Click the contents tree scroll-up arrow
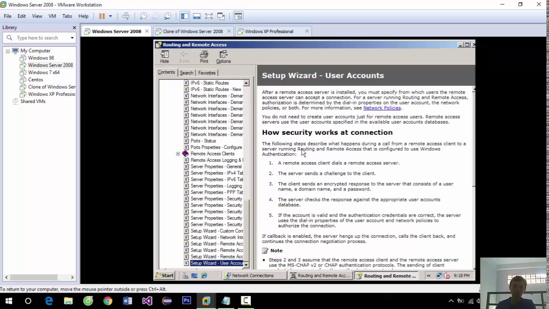 pos(246,83)
